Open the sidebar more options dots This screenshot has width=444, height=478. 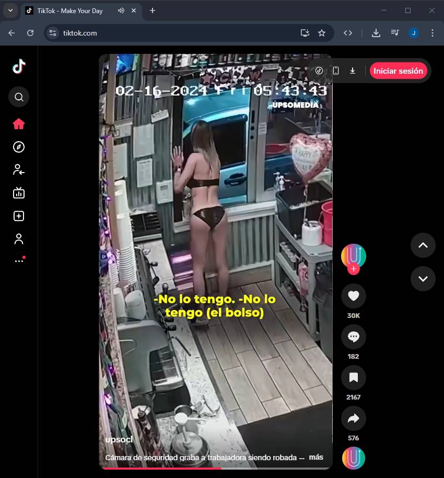tap(19, 260)
